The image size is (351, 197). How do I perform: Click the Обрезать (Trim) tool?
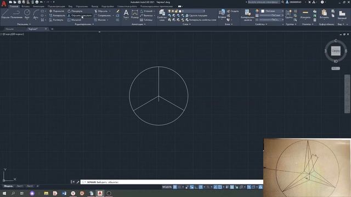[x=101, y=11]
